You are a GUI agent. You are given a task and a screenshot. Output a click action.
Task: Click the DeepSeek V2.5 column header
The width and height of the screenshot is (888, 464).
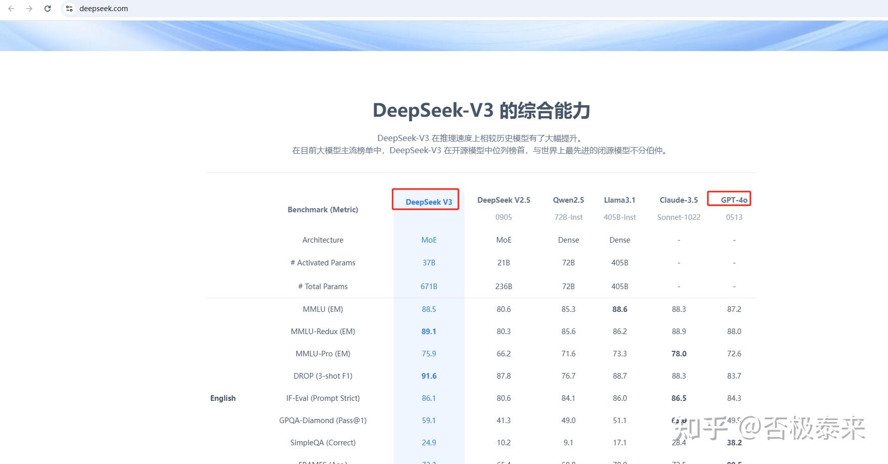[x=503, y=200]
